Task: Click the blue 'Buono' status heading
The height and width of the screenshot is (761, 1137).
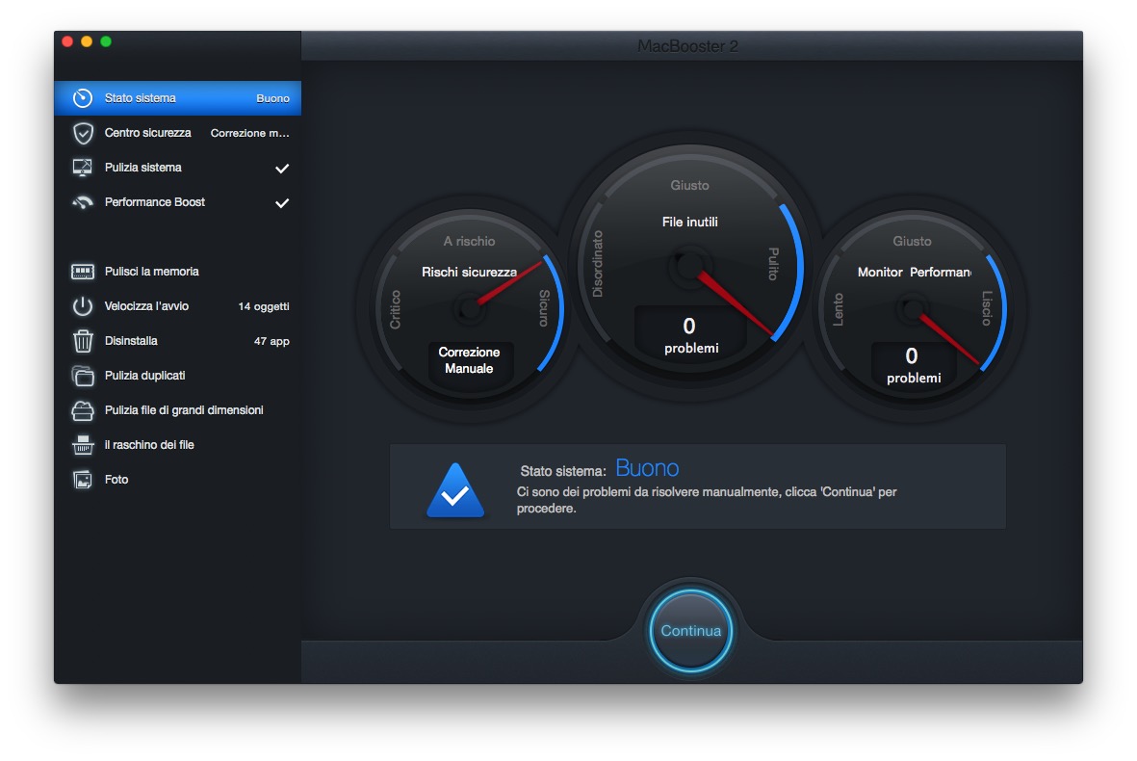Action: point(647,468)
